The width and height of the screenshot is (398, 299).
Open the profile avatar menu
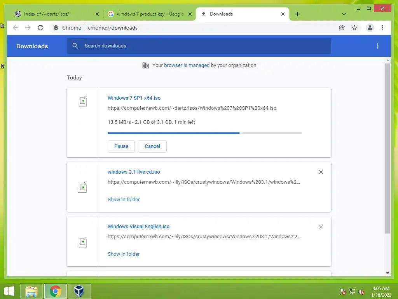click(370, 28)
